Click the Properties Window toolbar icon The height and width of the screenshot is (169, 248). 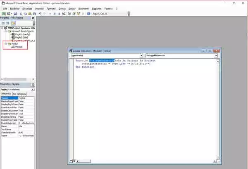coord(74,14)
